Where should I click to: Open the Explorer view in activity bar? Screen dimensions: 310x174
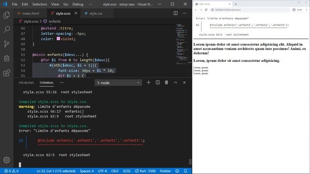point(6,15)
